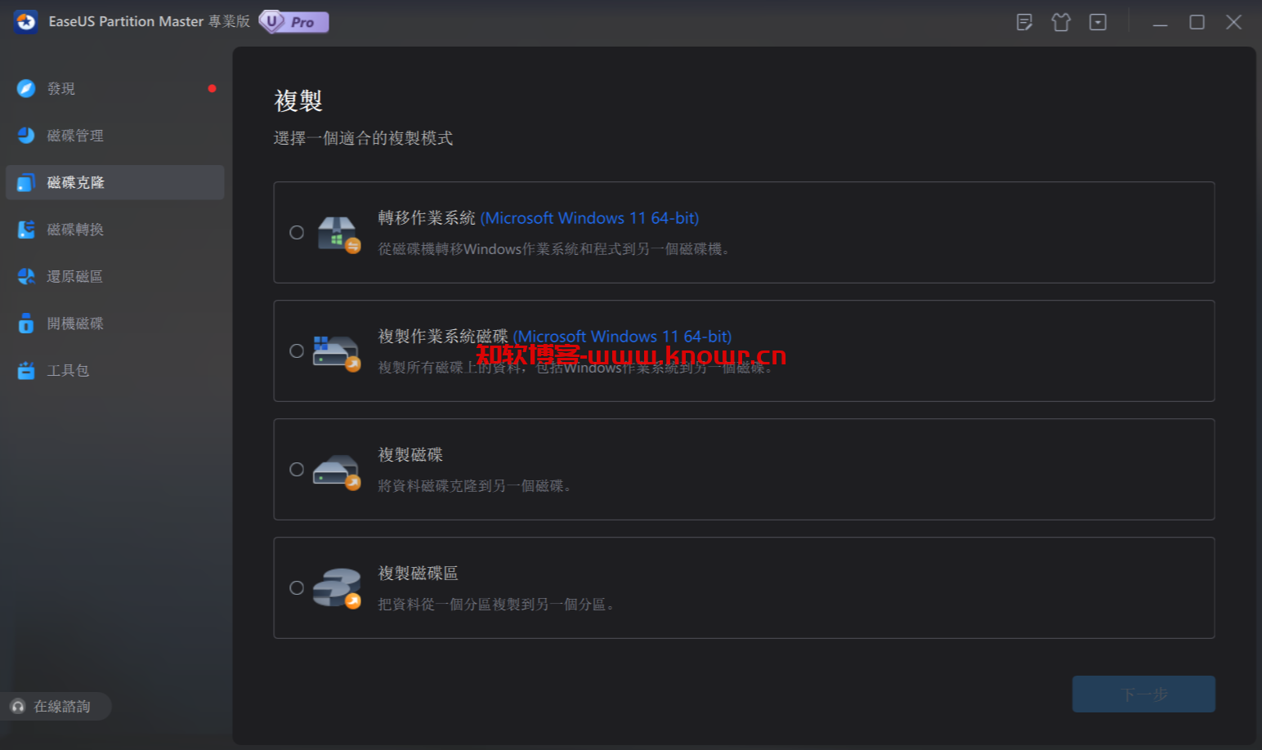This screenshot has width=1262, height=750.
Task: Open 在線諮詢 online consultation
Action: 56,707
